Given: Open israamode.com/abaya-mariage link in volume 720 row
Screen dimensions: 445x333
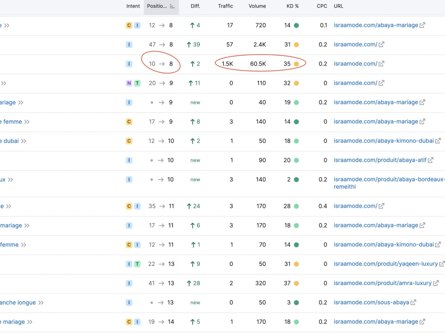Looking at the screenshot, I should click(x=376, y=25).
